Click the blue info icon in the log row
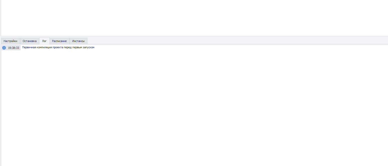Viewport: 388px width, 166px height. [4, 48]
